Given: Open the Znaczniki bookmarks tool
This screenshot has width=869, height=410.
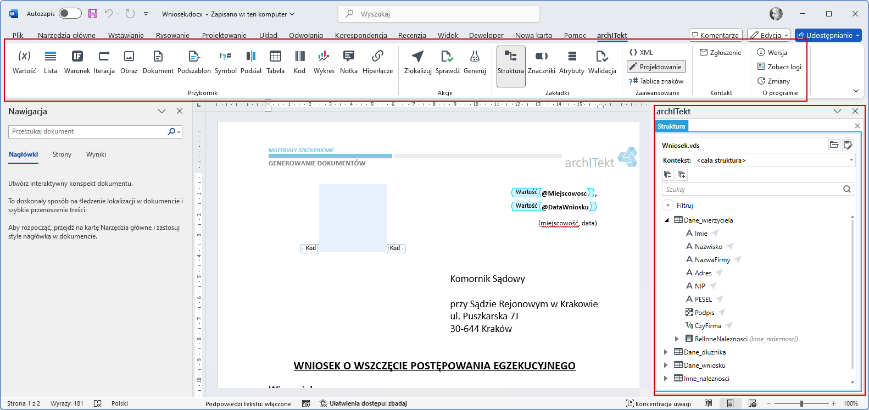Looking at the screenshot, I should [x=541, y=62].
